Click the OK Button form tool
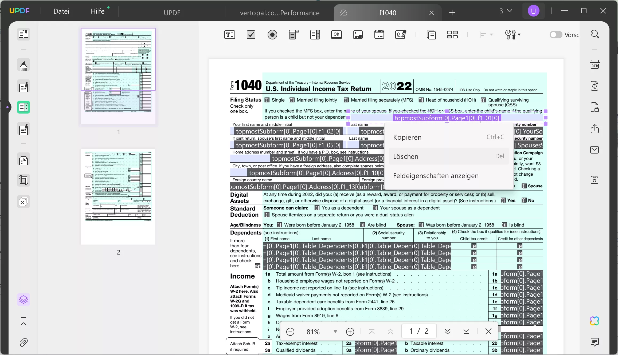The width and height of the screenshot is (618, 355). click(336, 34)
